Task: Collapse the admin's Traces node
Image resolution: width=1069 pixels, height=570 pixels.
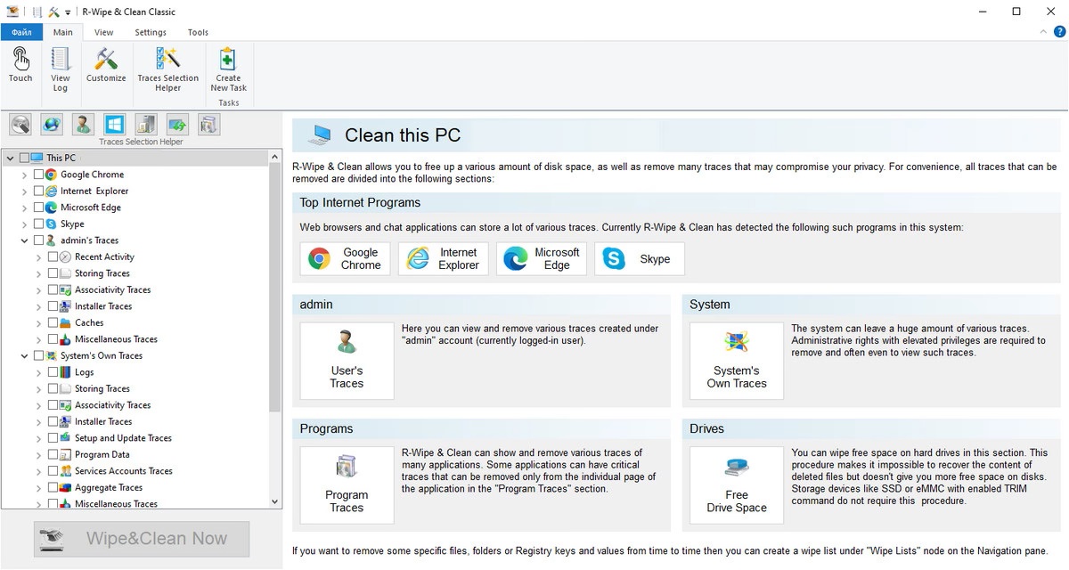Action: tap(24, 240)
